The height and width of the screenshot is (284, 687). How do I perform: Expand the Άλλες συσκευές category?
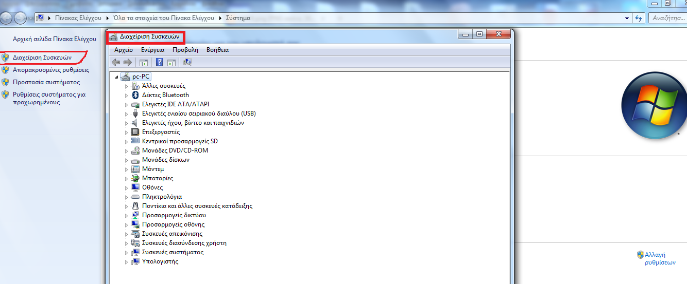click(126, 86)
